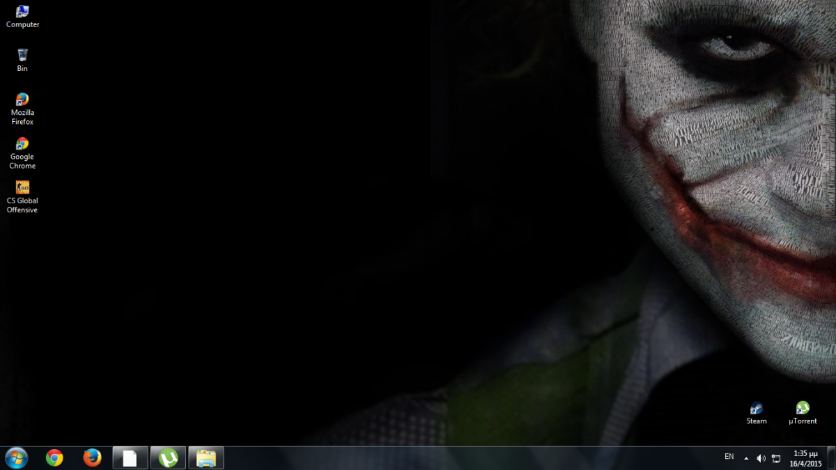Open the Windows Start menu
836x470 pixels.
16,457
